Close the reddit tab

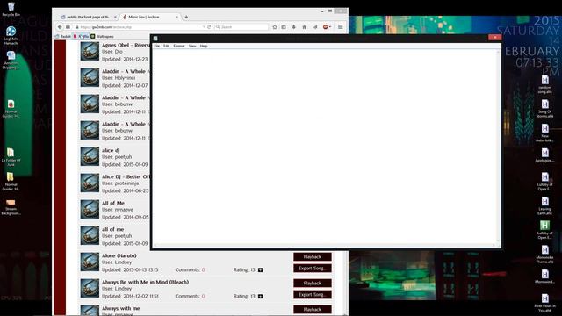click(115, 17)
